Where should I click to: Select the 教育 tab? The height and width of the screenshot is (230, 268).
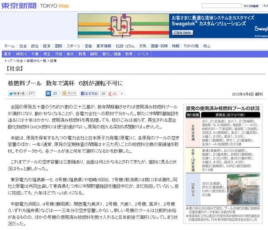pos(129,54)
